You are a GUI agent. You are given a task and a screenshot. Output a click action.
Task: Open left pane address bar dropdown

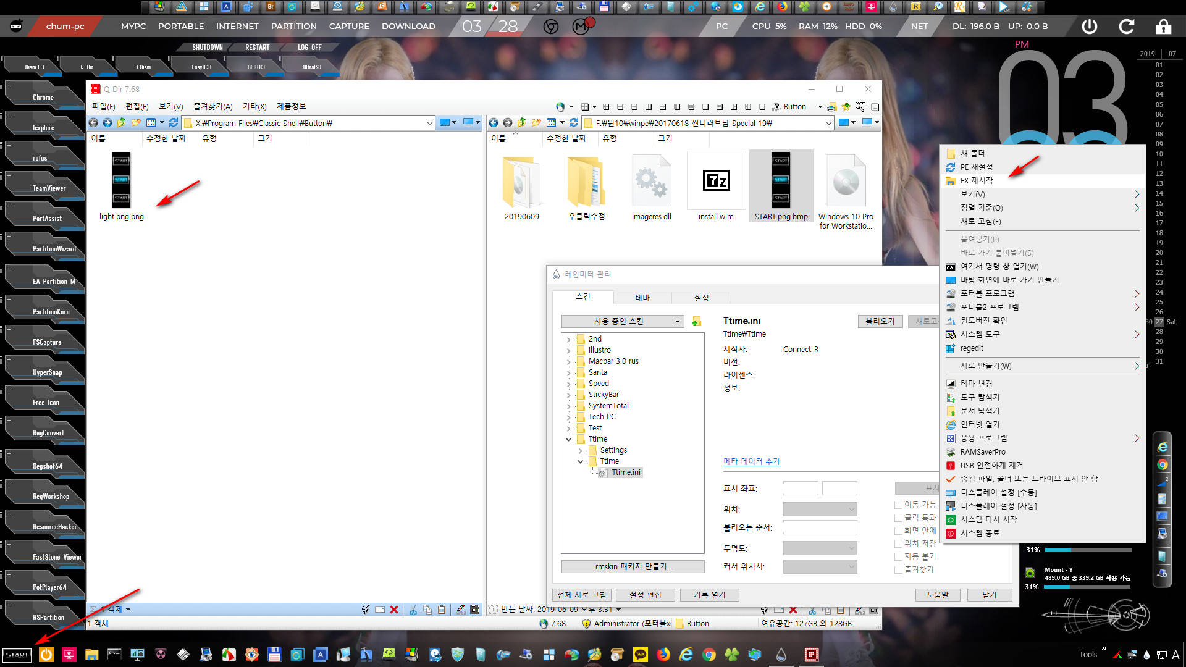(x=430, y=123)
